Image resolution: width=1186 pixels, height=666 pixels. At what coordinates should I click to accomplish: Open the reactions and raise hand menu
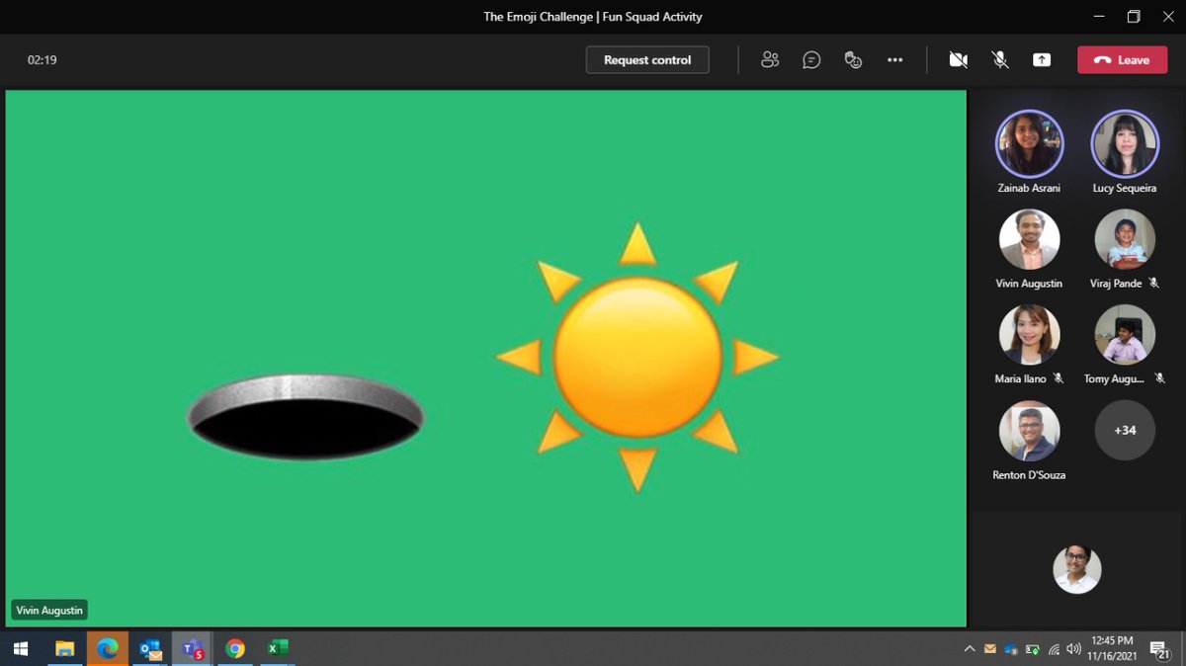[x=853, y=60]
